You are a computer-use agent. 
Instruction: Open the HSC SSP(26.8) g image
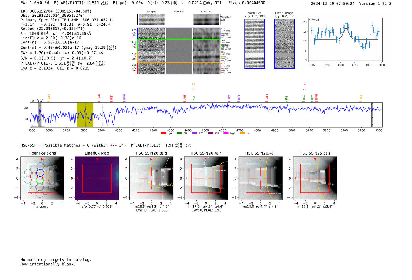click(x=151, y=178)
